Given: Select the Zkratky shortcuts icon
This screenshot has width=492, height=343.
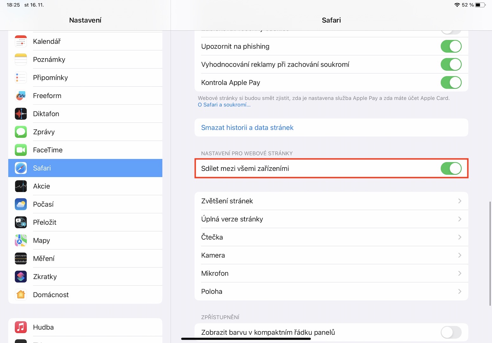Looking at the screenshot, I should [21, 277].
